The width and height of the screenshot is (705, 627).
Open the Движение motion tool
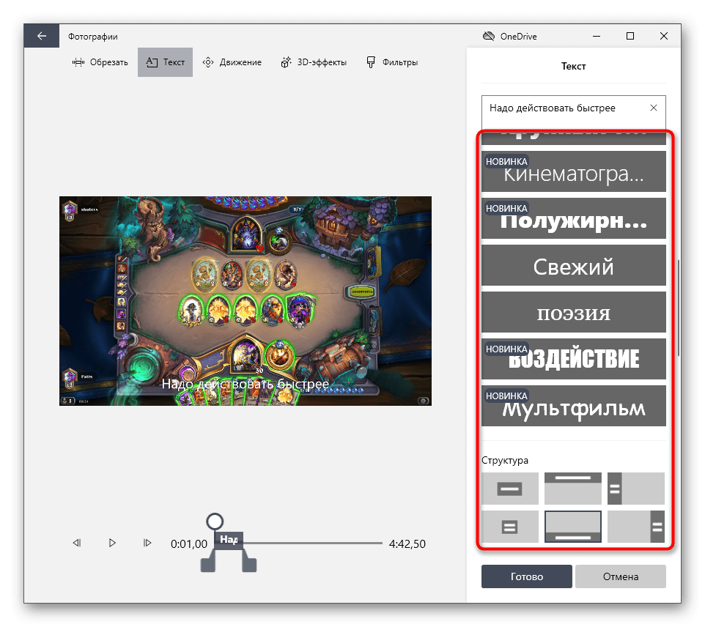(232, 62)
